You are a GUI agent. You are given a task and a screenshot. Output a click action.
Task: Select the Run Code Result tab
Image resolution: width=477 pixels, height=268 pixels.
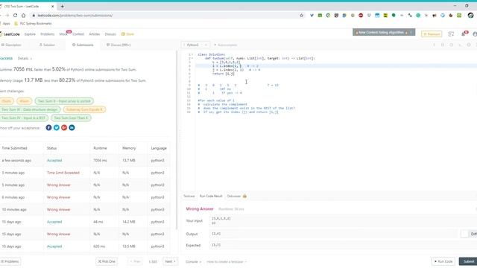pyautogui.click(x=211, y=197)
